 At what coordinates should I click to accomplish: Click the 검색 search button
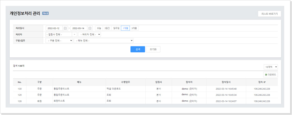pyautogui.click(x=138, y=49)
